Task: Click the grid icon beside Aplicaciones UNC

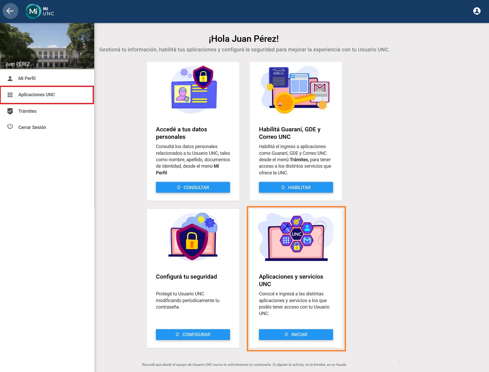Action: tap(10, 95)
